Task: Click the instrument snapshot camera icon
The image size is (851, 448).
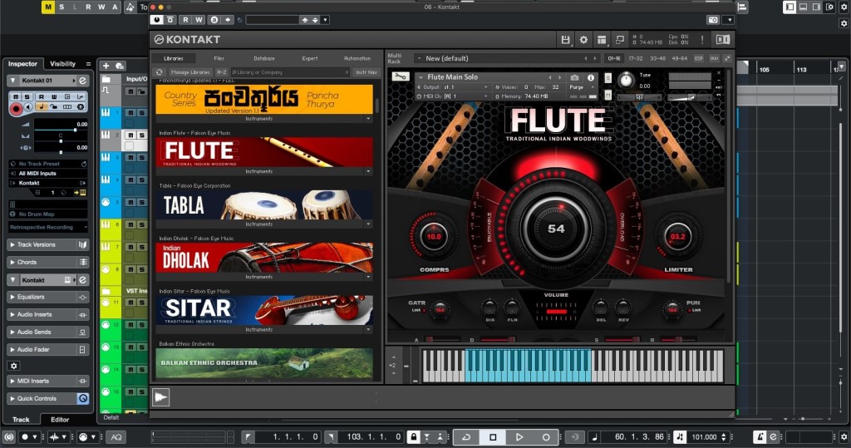Action: coord(575,77)
